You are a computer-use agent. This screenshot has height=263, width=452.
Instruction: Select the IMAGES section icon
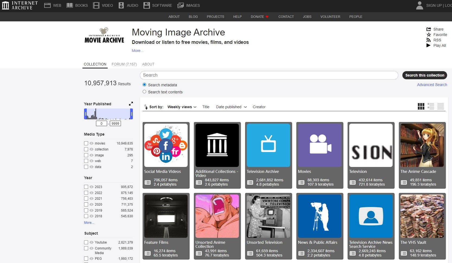(180, 5)
